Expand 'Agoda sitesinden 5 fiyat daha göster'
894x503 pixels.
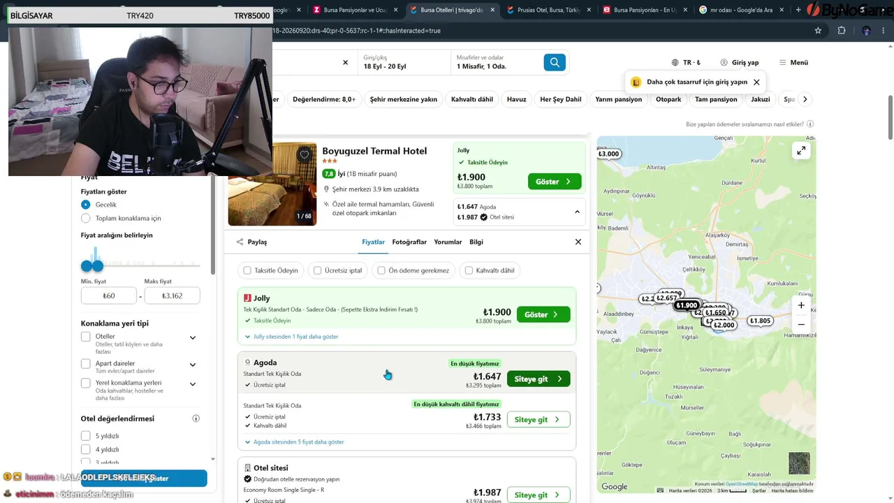295,442
